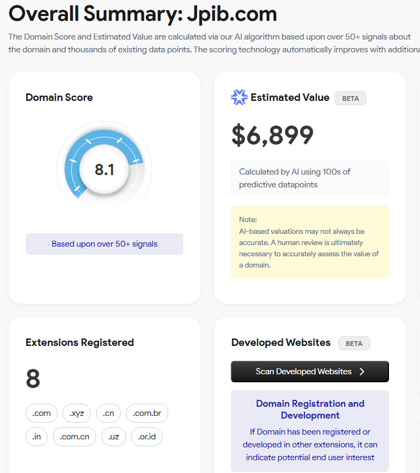Click the Domain Score heading
The width and height of the screenshot is (420, 473).
tap(59, 98)
